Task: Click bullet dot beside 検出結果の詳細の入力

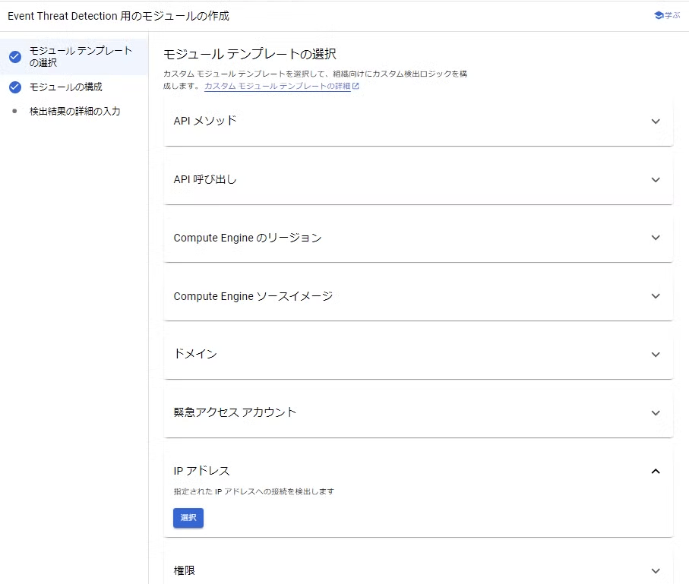Action: click(14, 111)
